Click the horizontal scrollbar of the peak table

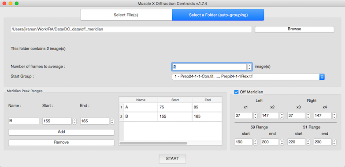pos(153,143)
